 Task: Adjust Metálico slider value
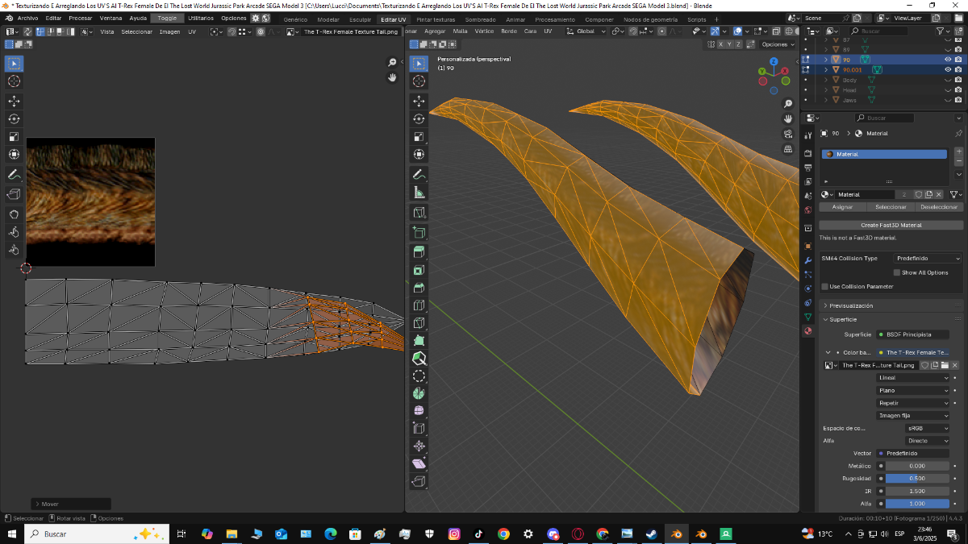(x=917, y=466)
